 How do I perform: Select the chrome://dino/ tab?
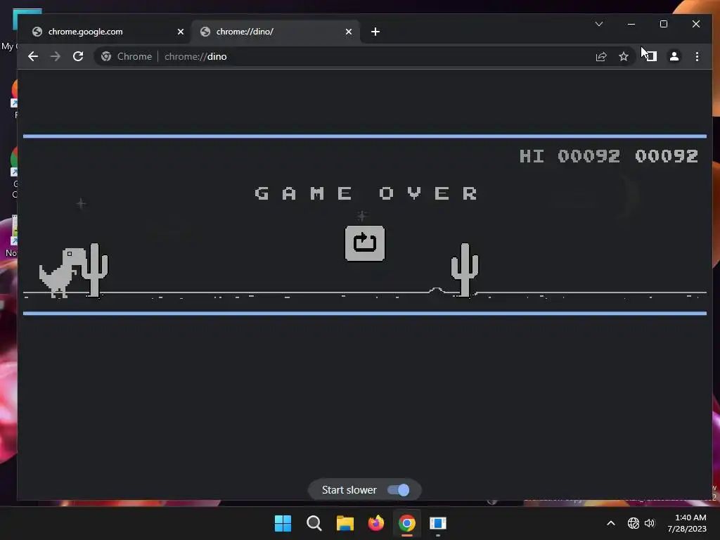pyautogui.click(x=276, y=32)
